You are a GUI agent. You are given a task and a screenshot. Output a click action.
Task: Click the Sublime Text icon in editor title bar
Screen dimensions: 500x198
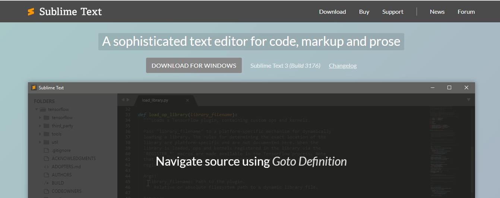[x=34, y=88]
